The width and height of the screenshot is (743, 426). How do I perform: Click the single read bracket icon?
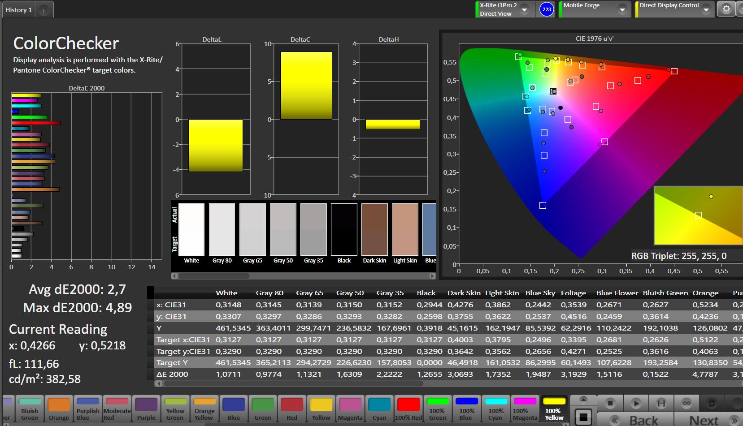coord(661,403)
